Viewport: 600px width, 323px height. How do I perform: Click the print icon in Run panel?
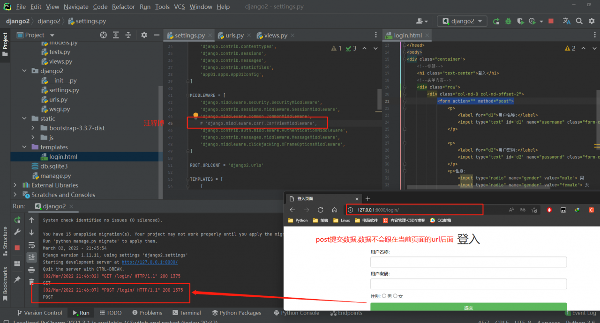tap(31, 270)
